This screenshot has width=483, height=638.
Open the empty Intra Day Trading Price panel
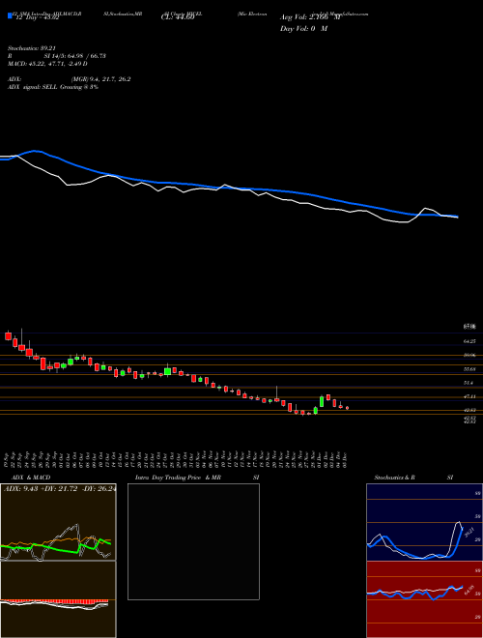pos(193,541)
